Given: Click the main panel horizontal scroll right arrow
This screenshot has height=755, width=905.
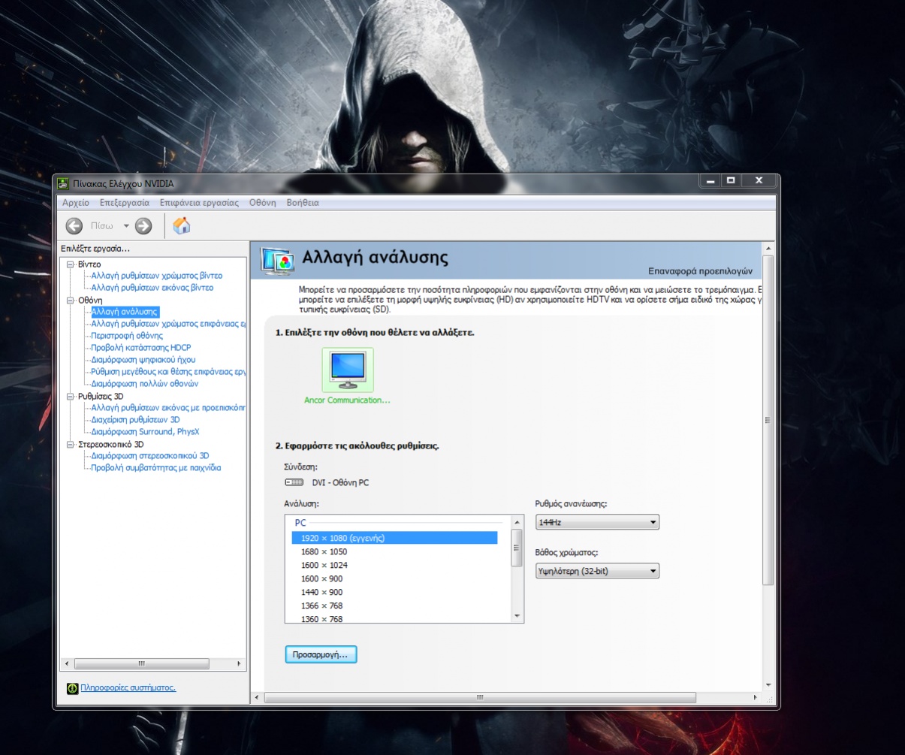Looking at the screenshot, I should pyautogui.click(x=756, y=698).
